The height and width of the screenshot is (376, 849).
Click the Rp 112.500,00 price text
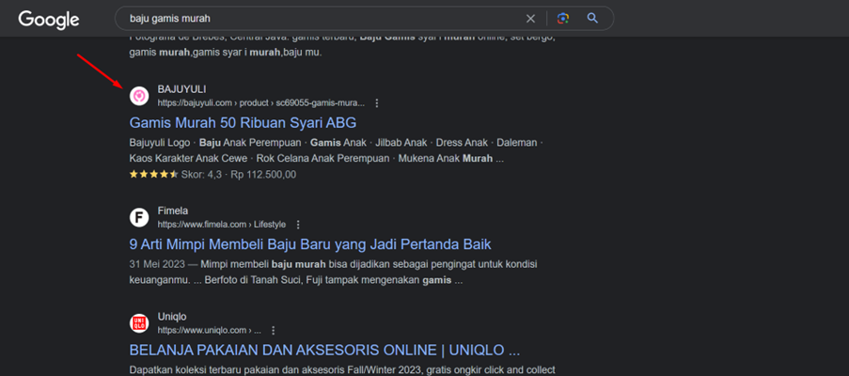pos(263,174)
